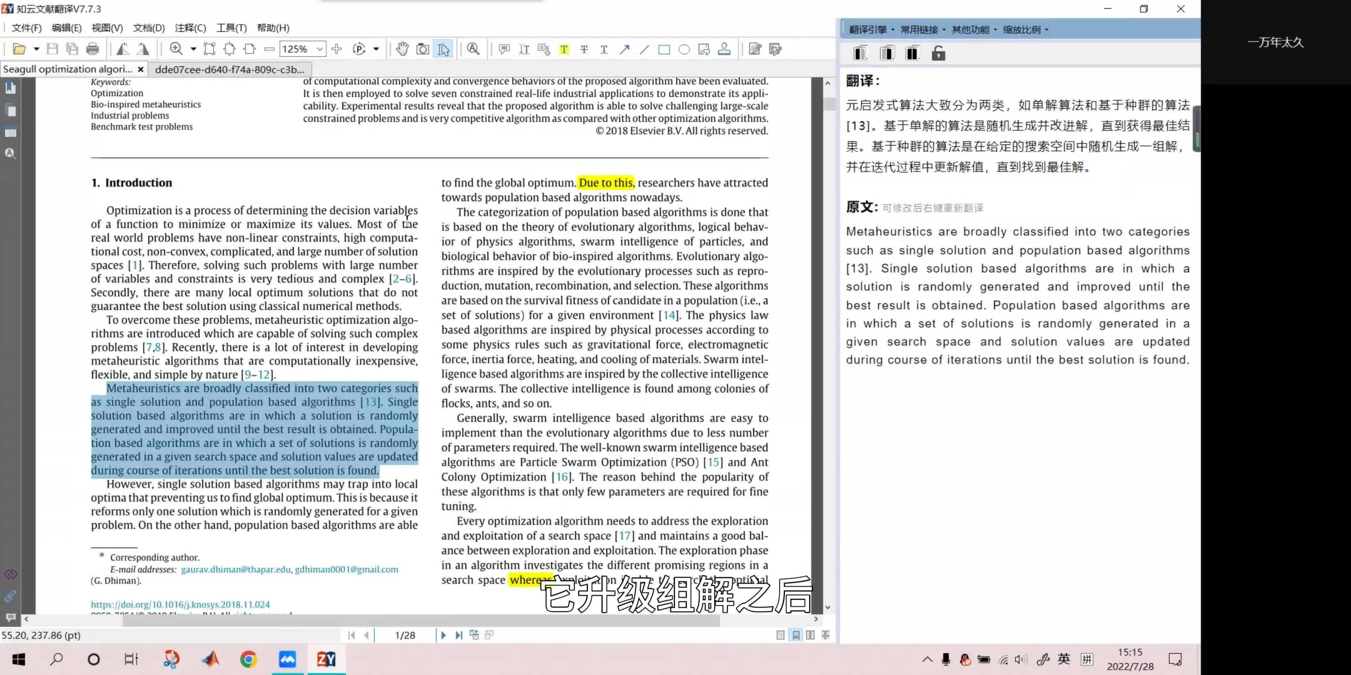Click the Save icon in toolbar

tap(52, 49)
